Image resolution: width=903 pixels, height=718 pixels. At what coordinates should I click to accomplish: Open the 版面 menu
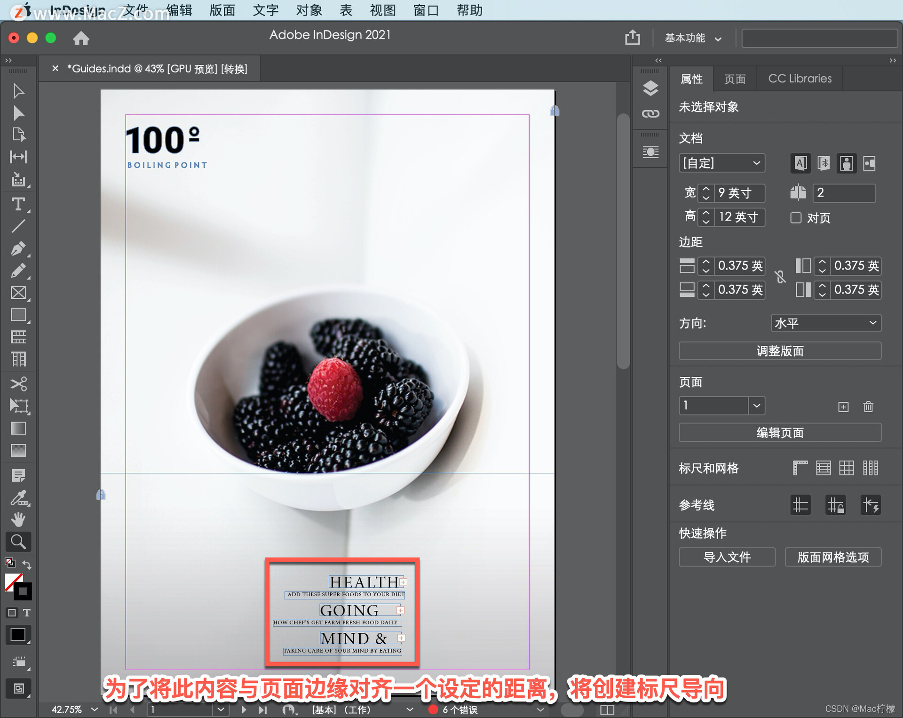pos(222,10)
